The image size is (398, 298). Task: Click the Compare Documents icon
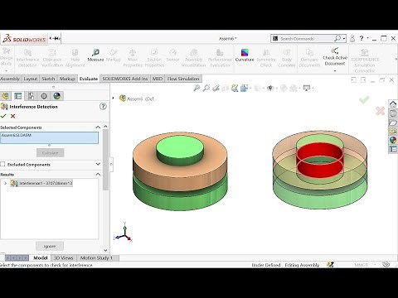coord(309,52)
